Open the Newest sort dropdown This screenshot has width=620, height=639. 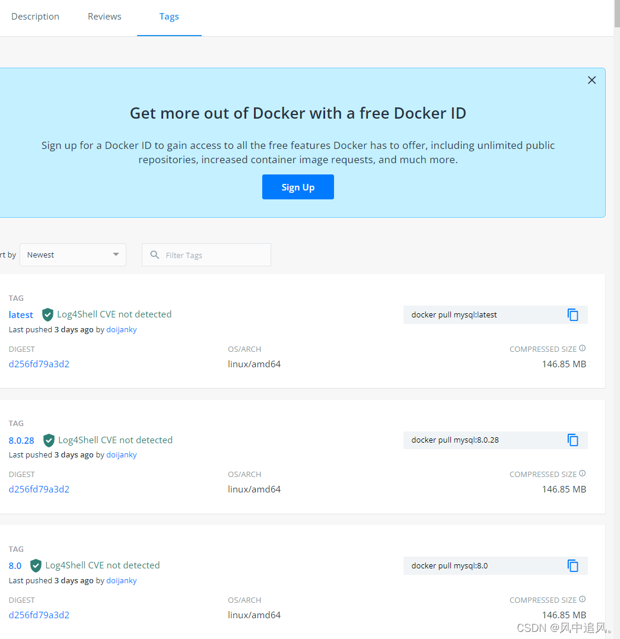(73, 255)
